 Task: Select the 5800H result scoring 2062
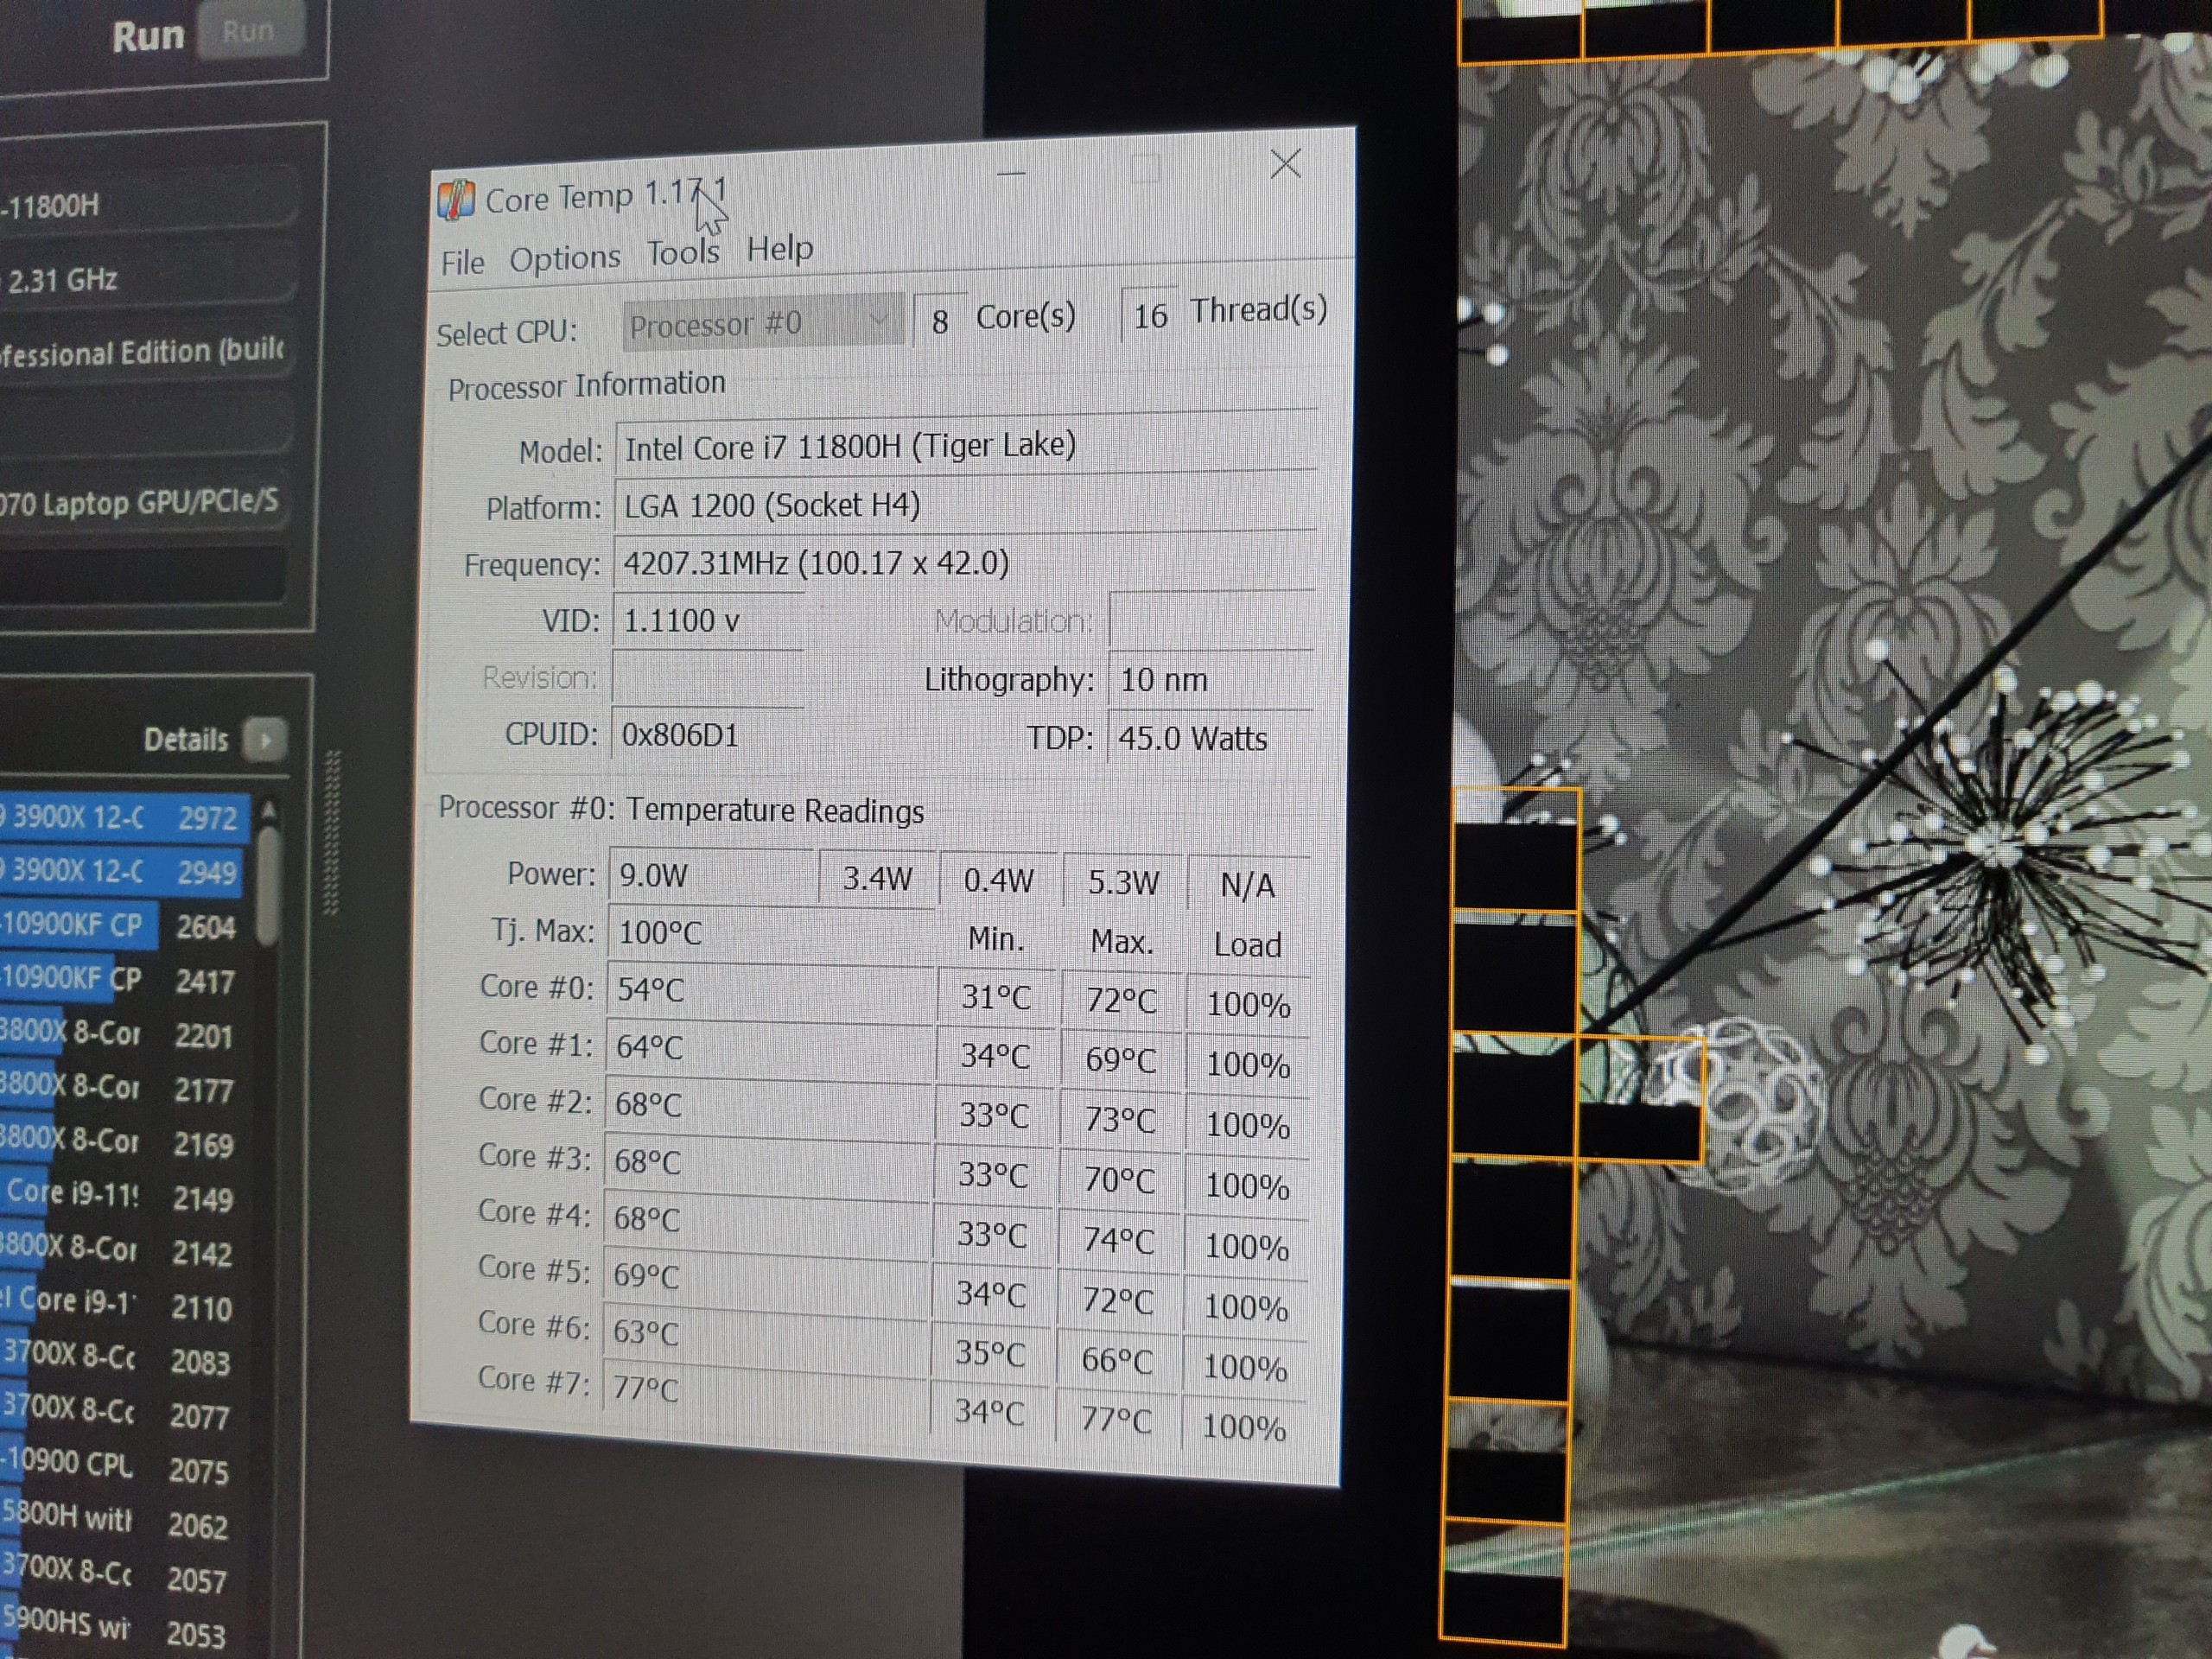pos(117,1522)
